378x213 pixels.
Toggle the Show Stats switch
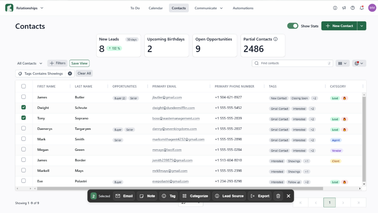pos(293,26)
